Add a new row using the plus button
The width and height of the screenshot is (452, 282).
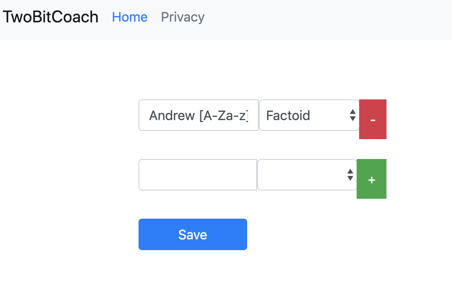tap(371, 179)
